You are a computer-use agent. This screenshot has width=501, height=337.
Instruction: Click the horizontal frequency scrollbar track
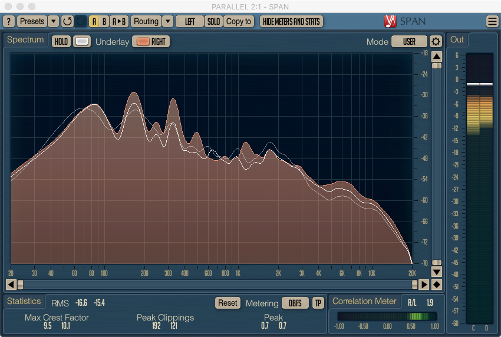tap(217, 285)
